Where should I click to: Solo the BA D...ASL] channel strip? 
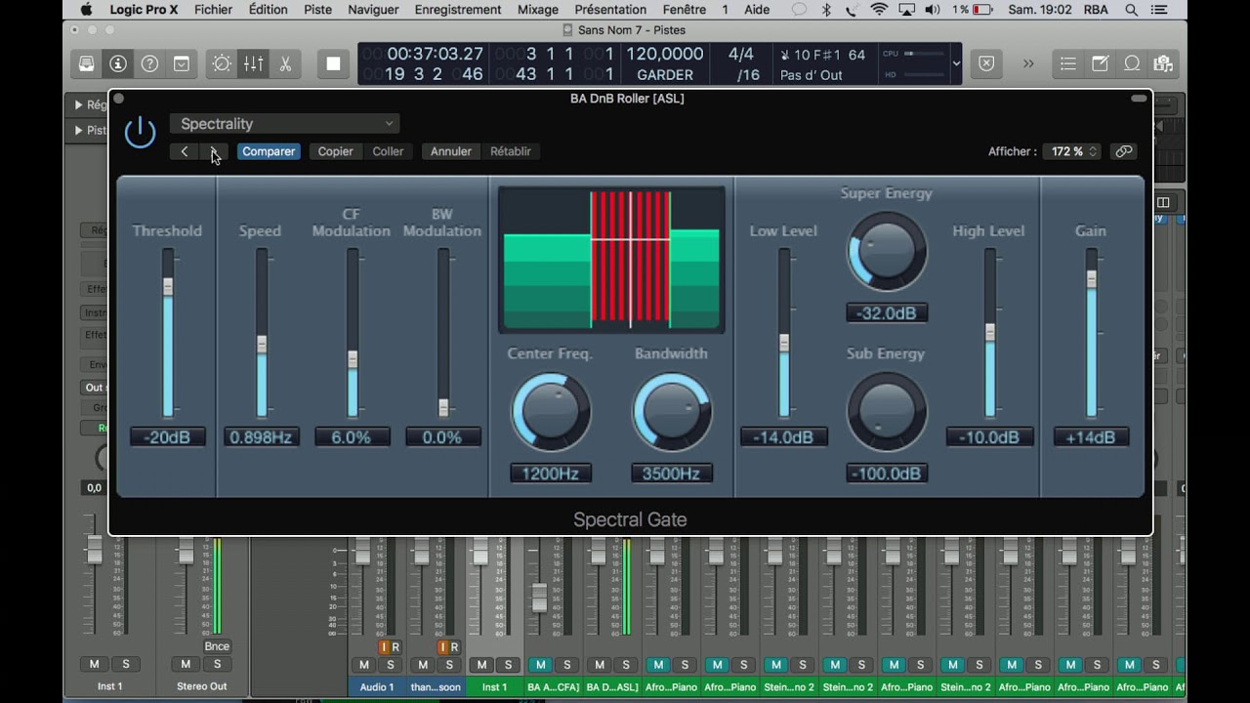point(625,665)
